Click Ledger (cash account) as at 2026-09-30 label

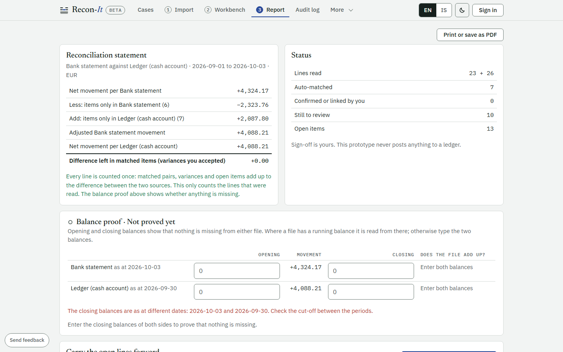(x=124, y=288)
